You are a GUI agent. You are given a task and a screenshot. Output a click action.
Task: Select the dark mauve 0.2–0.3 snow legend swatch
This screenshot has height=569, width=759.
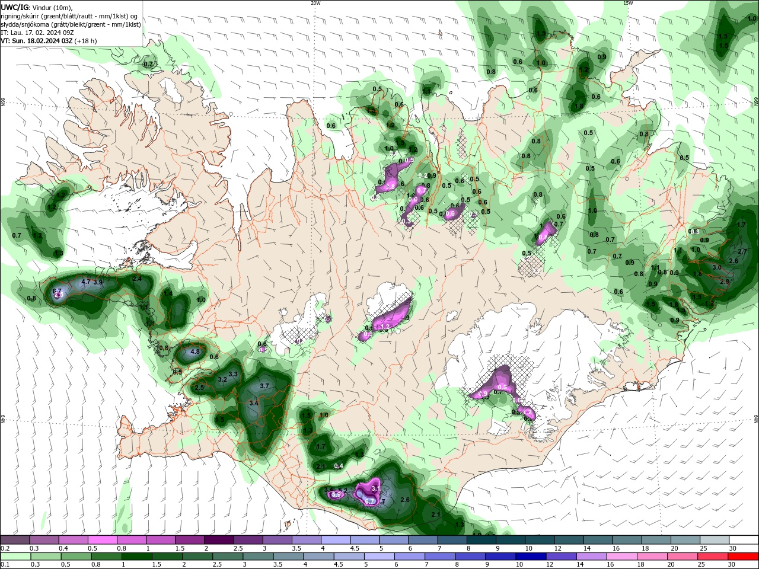point(15,540)
